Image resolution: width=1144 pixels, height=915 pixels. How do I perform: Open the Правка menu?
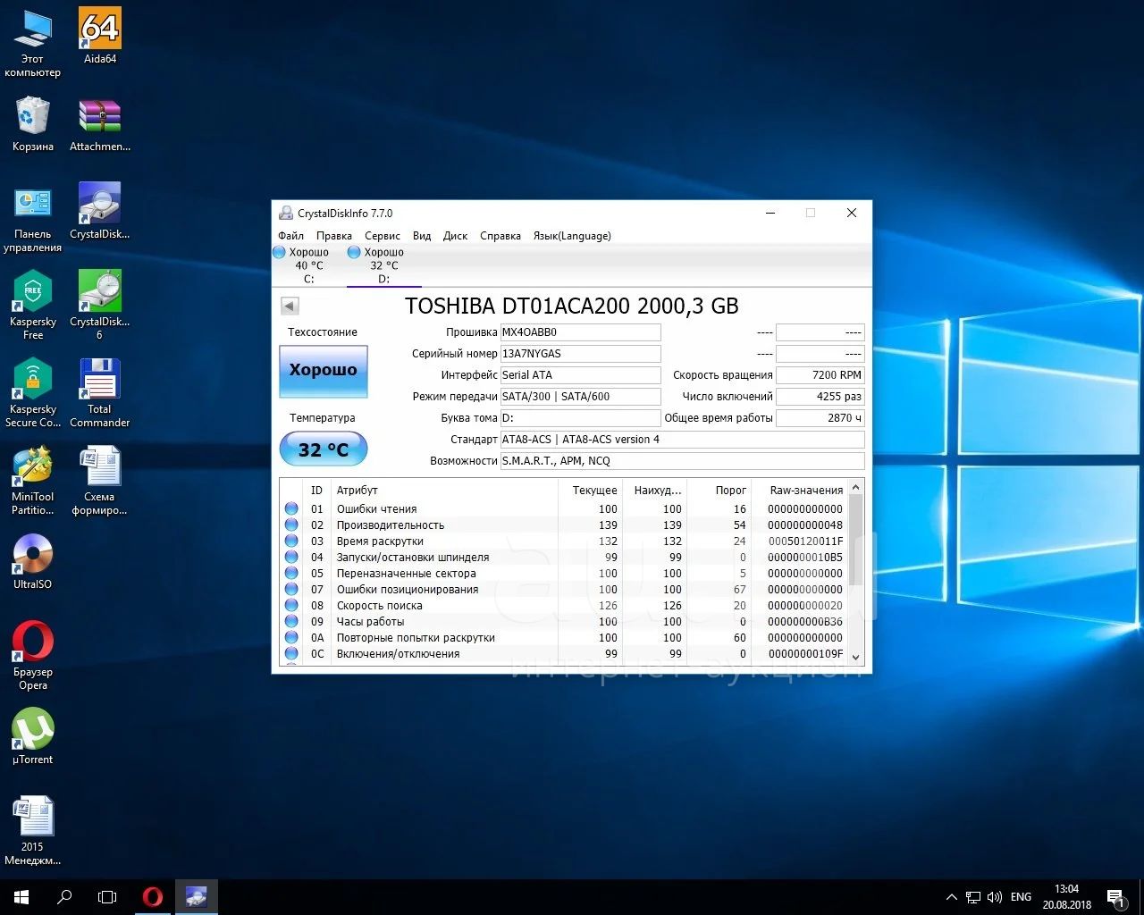click(333, 236)
